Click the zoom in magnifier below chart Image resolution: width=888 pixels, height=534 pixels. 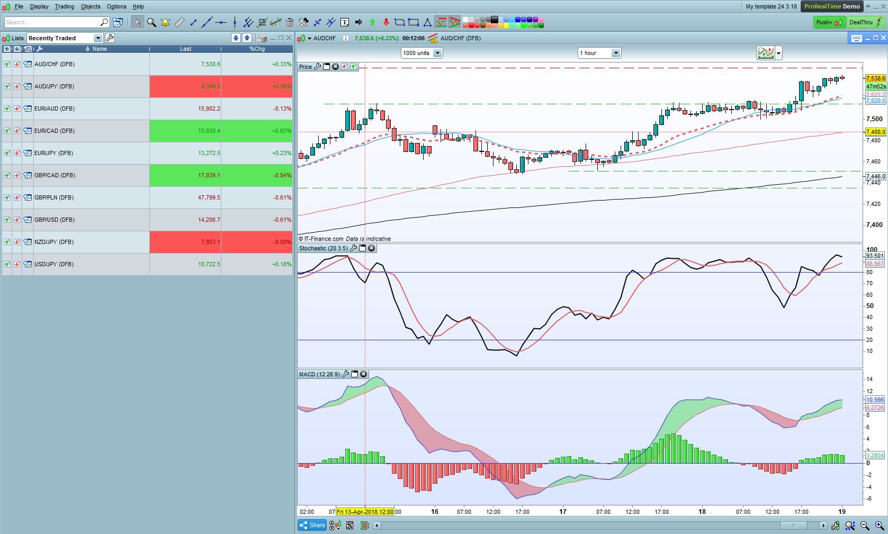coord(879,526)
